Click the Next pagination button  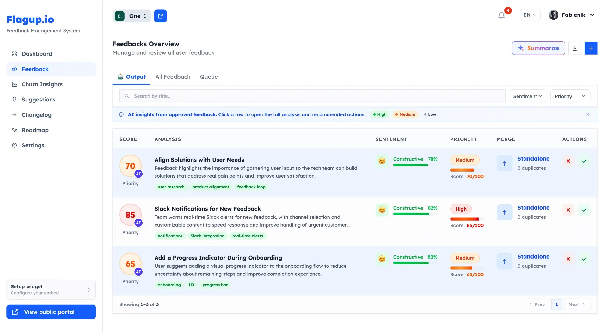tap(577, 304)
